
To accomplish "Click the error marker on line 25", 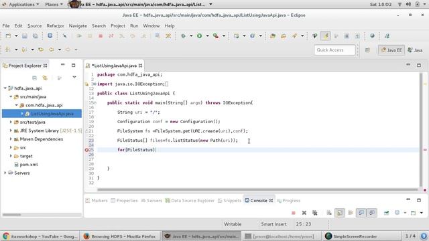I will tap(86, 150).
